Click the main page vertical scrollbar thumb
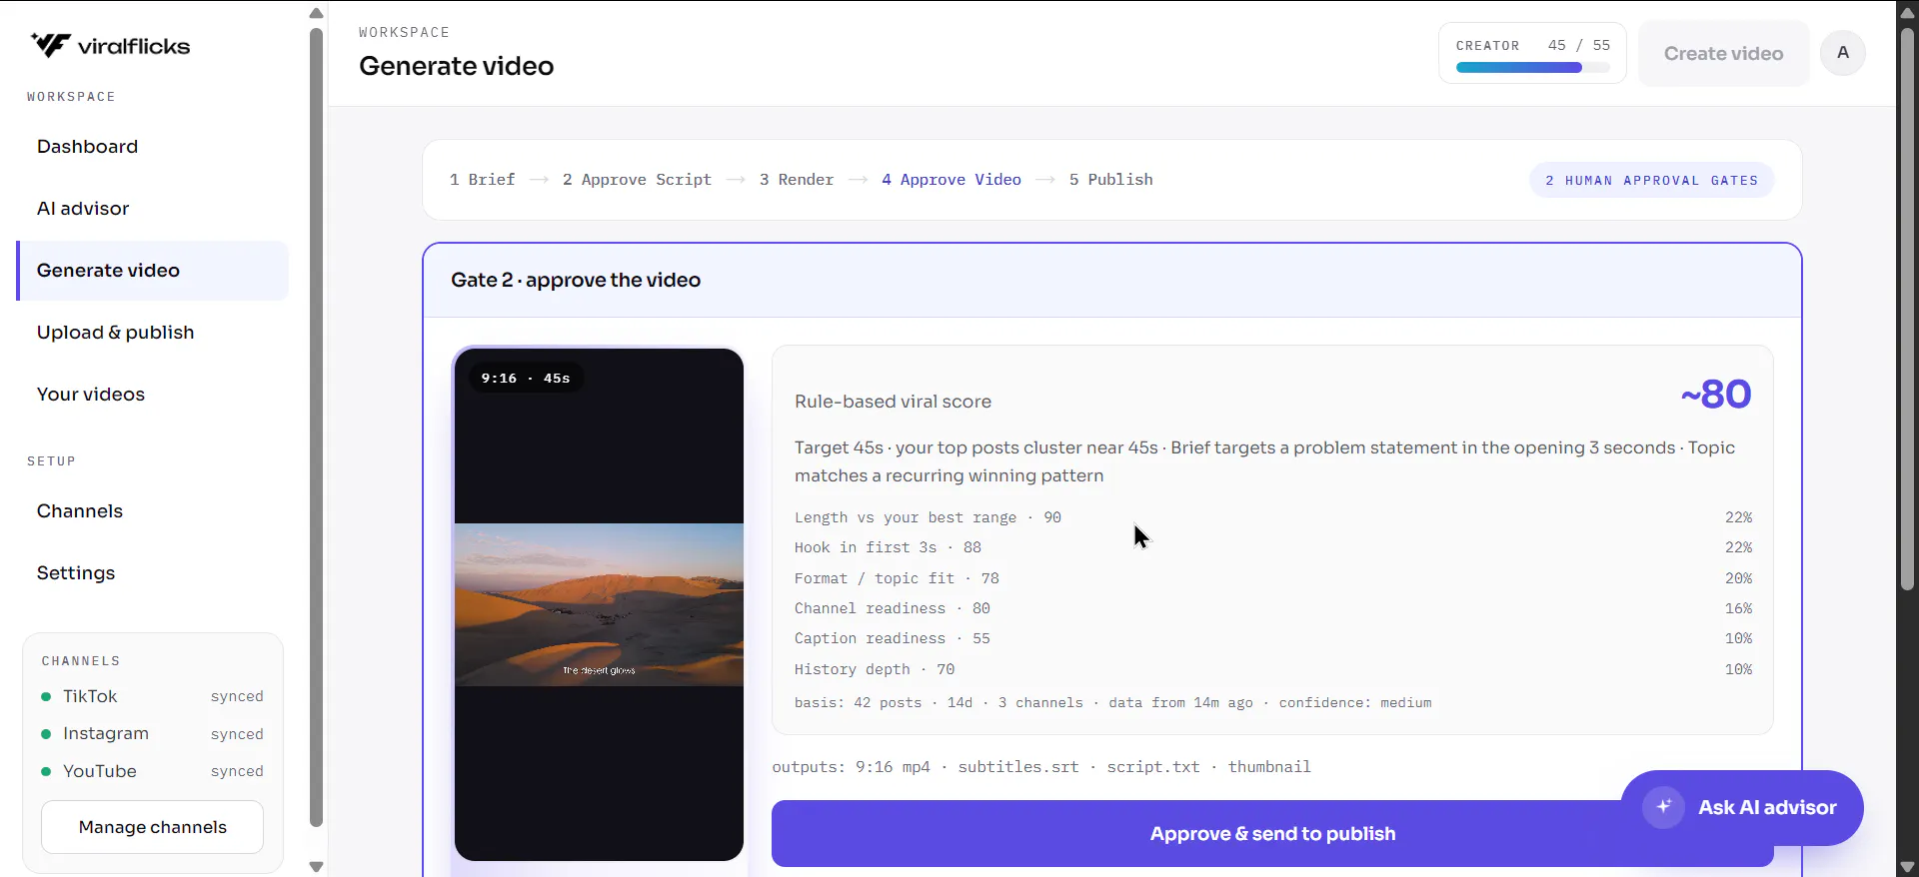 (1907, 308)
